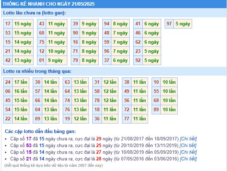Click the heading Các cặp lotto dẫn đầu bảng gan

pos(40,131)
